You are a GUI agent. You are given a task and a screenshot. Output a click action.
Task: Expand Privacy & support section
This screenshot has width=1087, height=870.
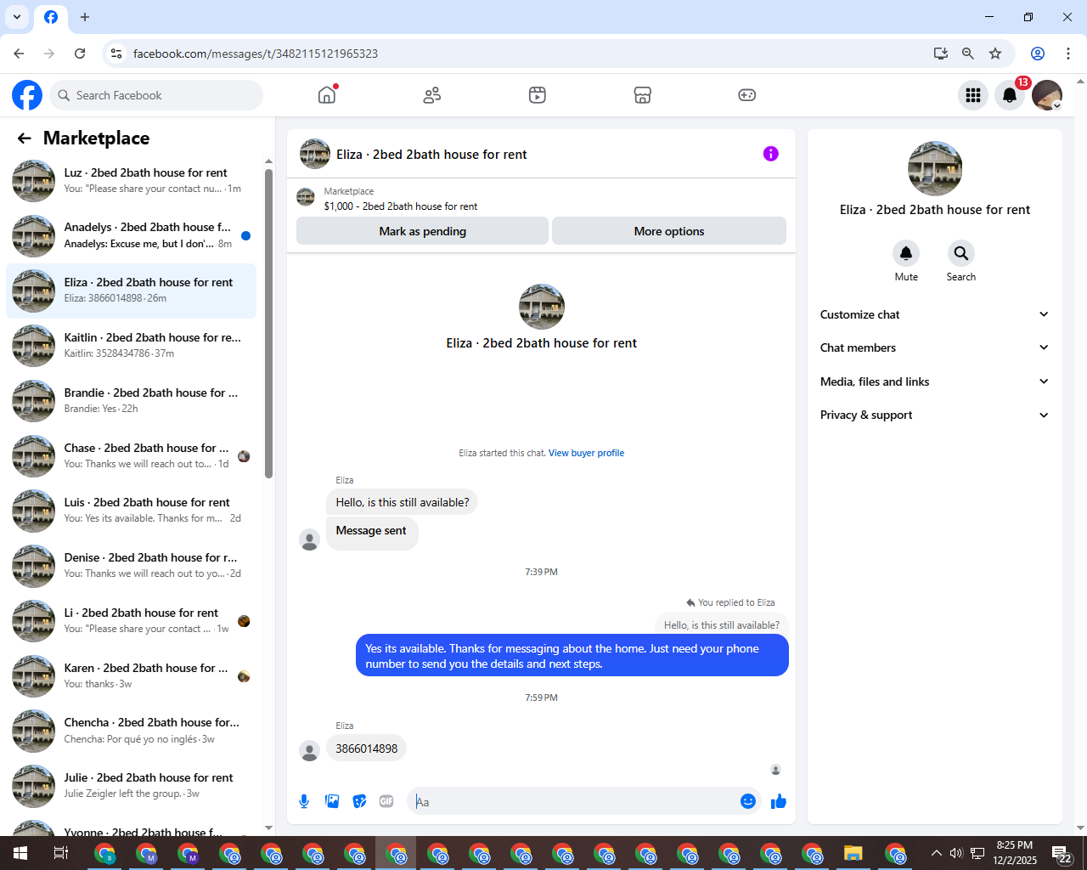pyautogui.click(x=935, y=415)
